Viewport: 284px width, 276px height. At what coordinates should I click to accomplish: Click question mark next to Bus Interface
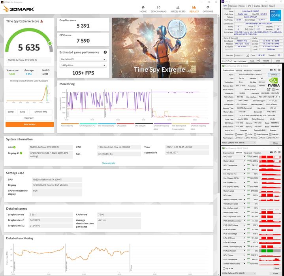[279, 97]
